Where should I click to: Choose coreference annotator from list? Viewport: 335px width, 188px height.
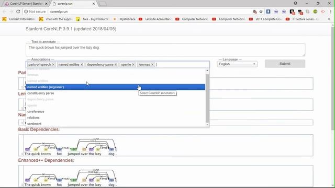116,111
